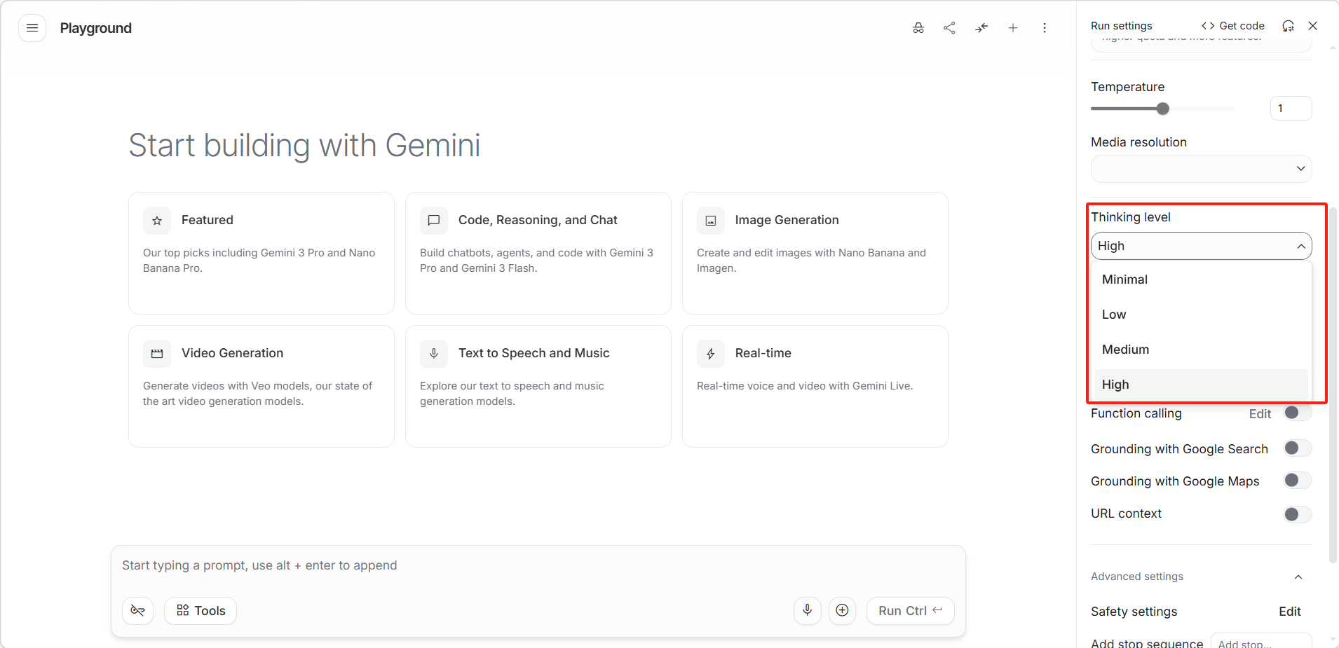The image size is (1339, 648).
Task: Edit the Safety settings
Action: [1290, 612]
